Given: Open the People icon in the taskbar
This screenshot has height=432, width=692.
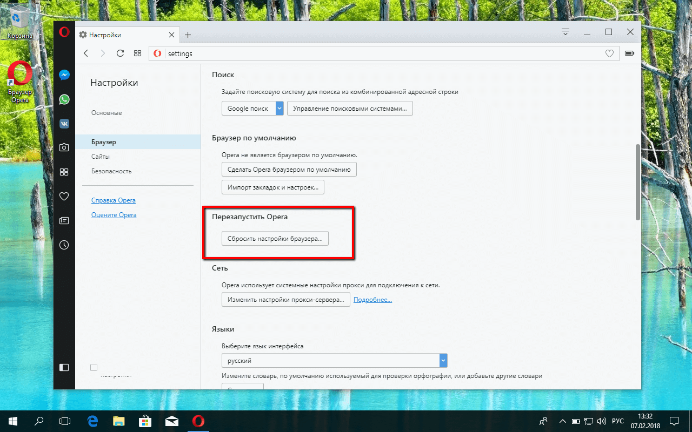Looking at the screenshot, I should (544, 421).
